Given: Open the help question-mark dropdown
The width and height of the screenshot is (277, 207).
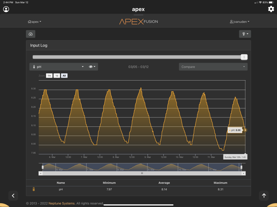Looking at the screenshot, I should tap(245, 34).
